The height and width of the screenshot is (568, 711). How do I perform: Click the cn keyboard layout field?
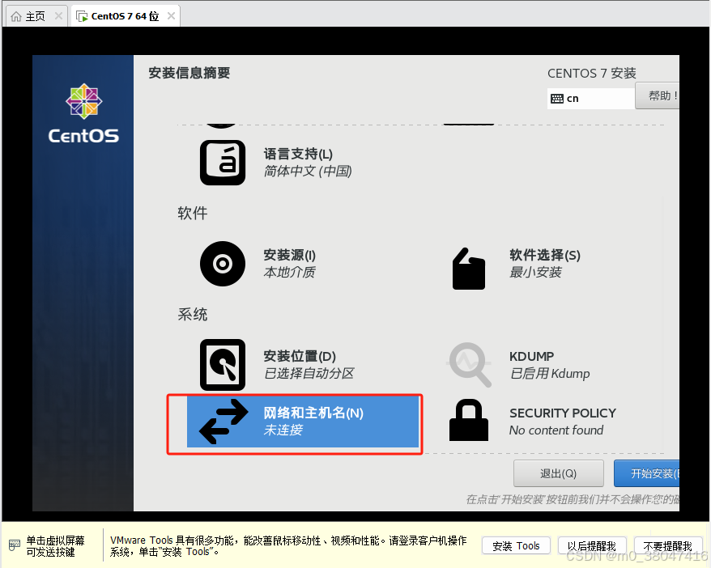[x=591, y=99]
